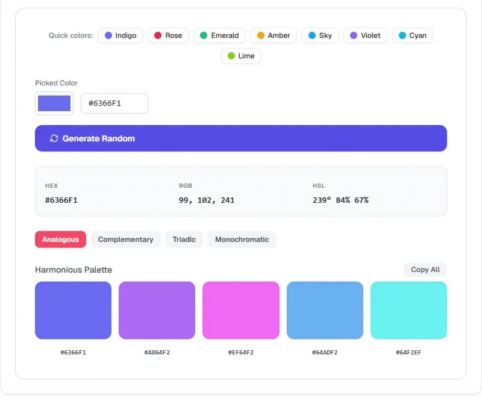Viewport: 482px width, 402px height.
Task: Select the blue #64ADF2 palette swatch
Action: (x=325, y=311)
